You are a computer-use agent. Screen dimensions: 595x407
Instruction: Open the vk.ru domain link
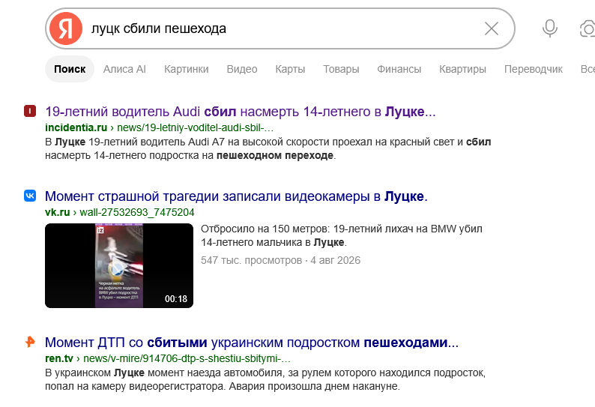click(x=57, y=212)
